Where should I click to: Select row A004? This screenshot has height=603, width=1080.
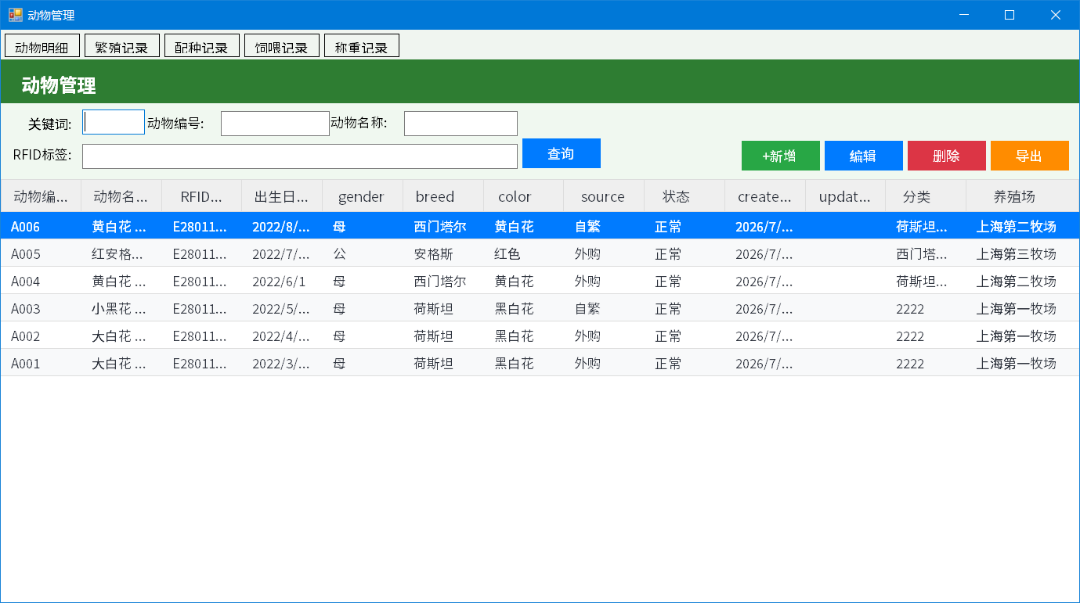coord(540,281)
